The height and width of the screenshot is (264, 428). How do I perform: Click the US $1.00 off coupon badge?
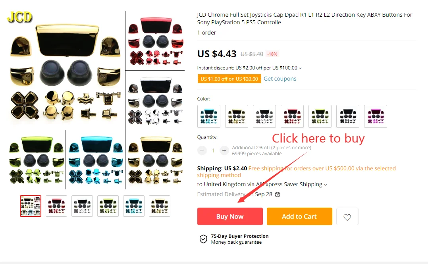(229, 79)
